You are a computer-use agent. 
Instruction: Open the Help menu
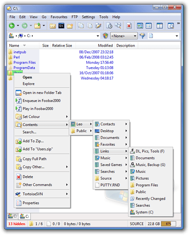[x=116, y=17]
